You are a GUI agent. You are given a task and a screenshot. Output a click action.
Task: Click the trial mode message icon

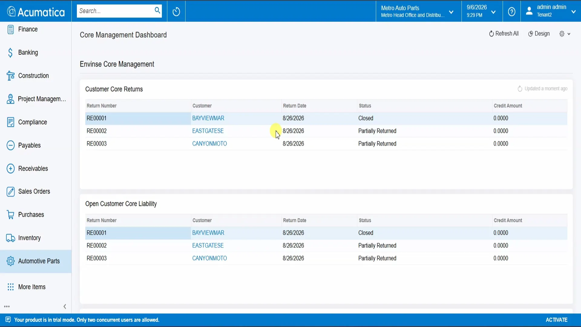[8, 319]
